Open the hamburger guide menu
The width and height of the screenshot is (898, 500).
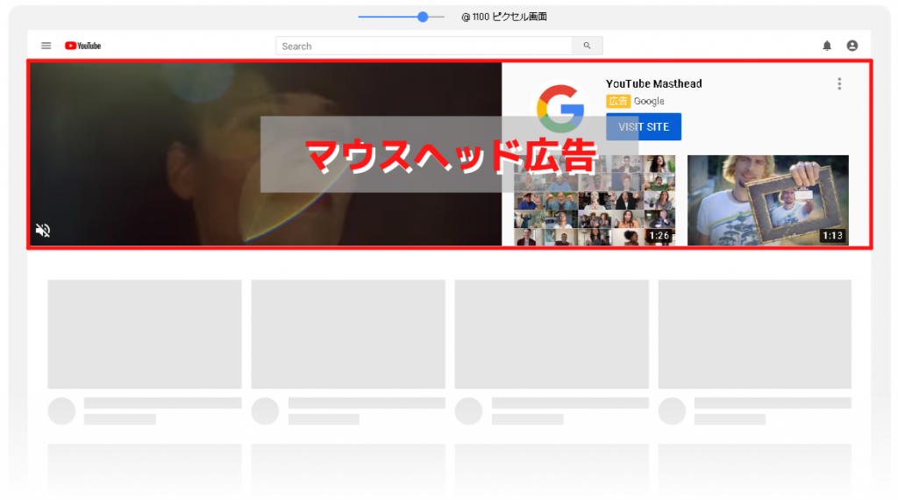point(46,46)
